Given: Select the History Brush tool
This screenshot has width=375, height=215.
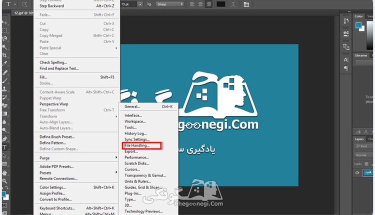Looking at the screenshot, I should (4, 97).
